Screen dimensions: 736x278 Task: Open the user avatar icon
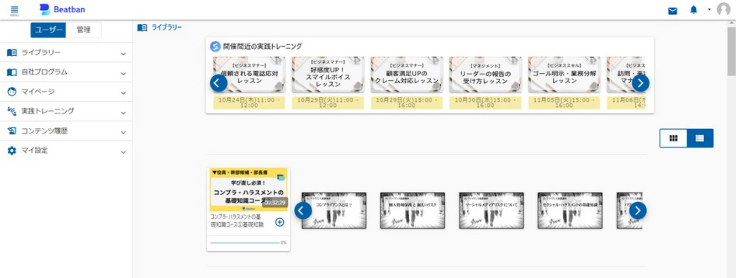tap(724, 10)
